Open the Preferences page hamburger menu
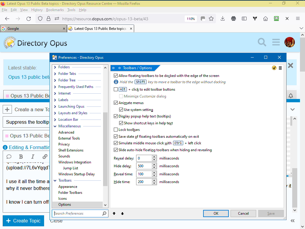 (x=280, y=68)
